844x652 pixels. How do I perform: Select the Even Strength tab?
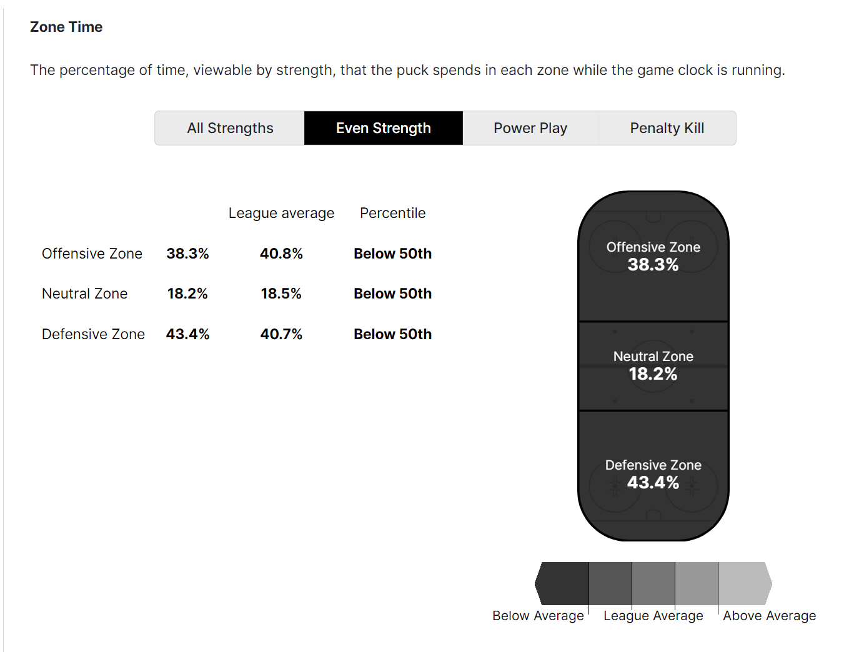[x=383, y=128]
